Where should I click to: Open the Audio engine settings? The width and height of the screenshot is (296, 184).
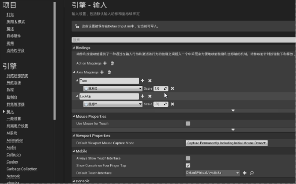11,147
